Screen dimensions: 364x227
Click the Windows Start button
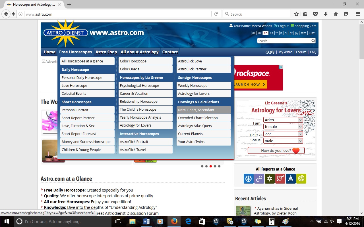[x=7, y=221]
